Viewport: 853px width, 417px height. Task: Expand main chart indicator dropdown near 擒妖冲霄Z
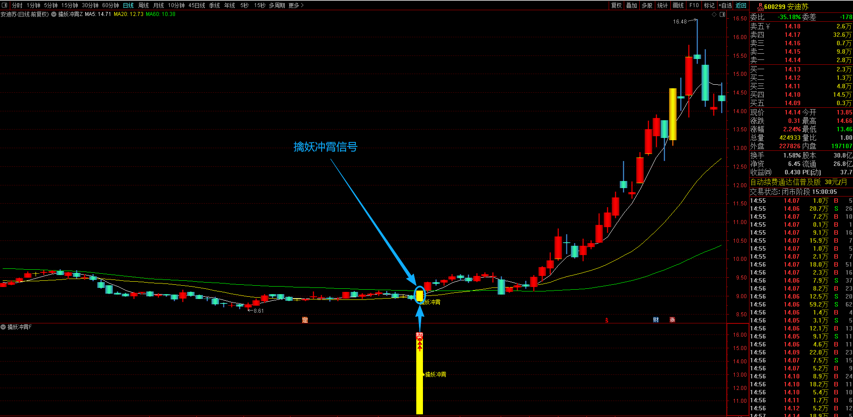point(54,14)
